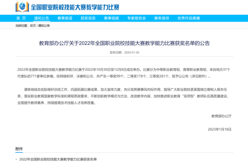This screenshot has height=165, width=248.
Task: Open the 赛务接待 navigation item
Action: (161, 18)
